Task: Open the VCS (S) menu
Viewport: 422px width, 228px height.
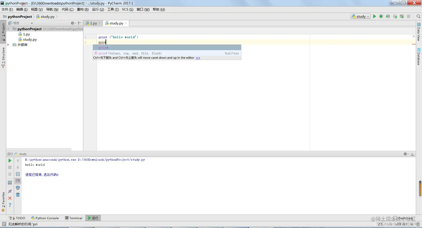Action: click(128, 9)
